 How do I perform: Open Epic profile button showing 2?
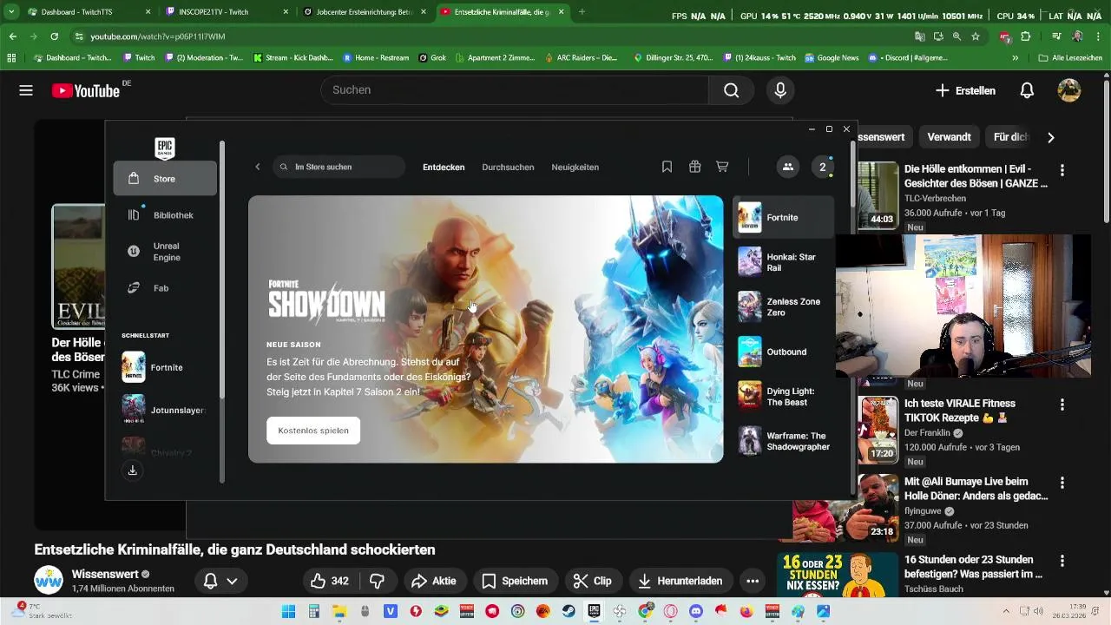click(823, 168)
